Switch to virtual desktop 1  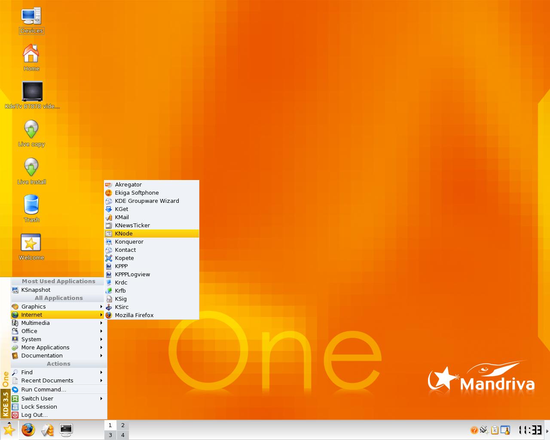(110, 425)
